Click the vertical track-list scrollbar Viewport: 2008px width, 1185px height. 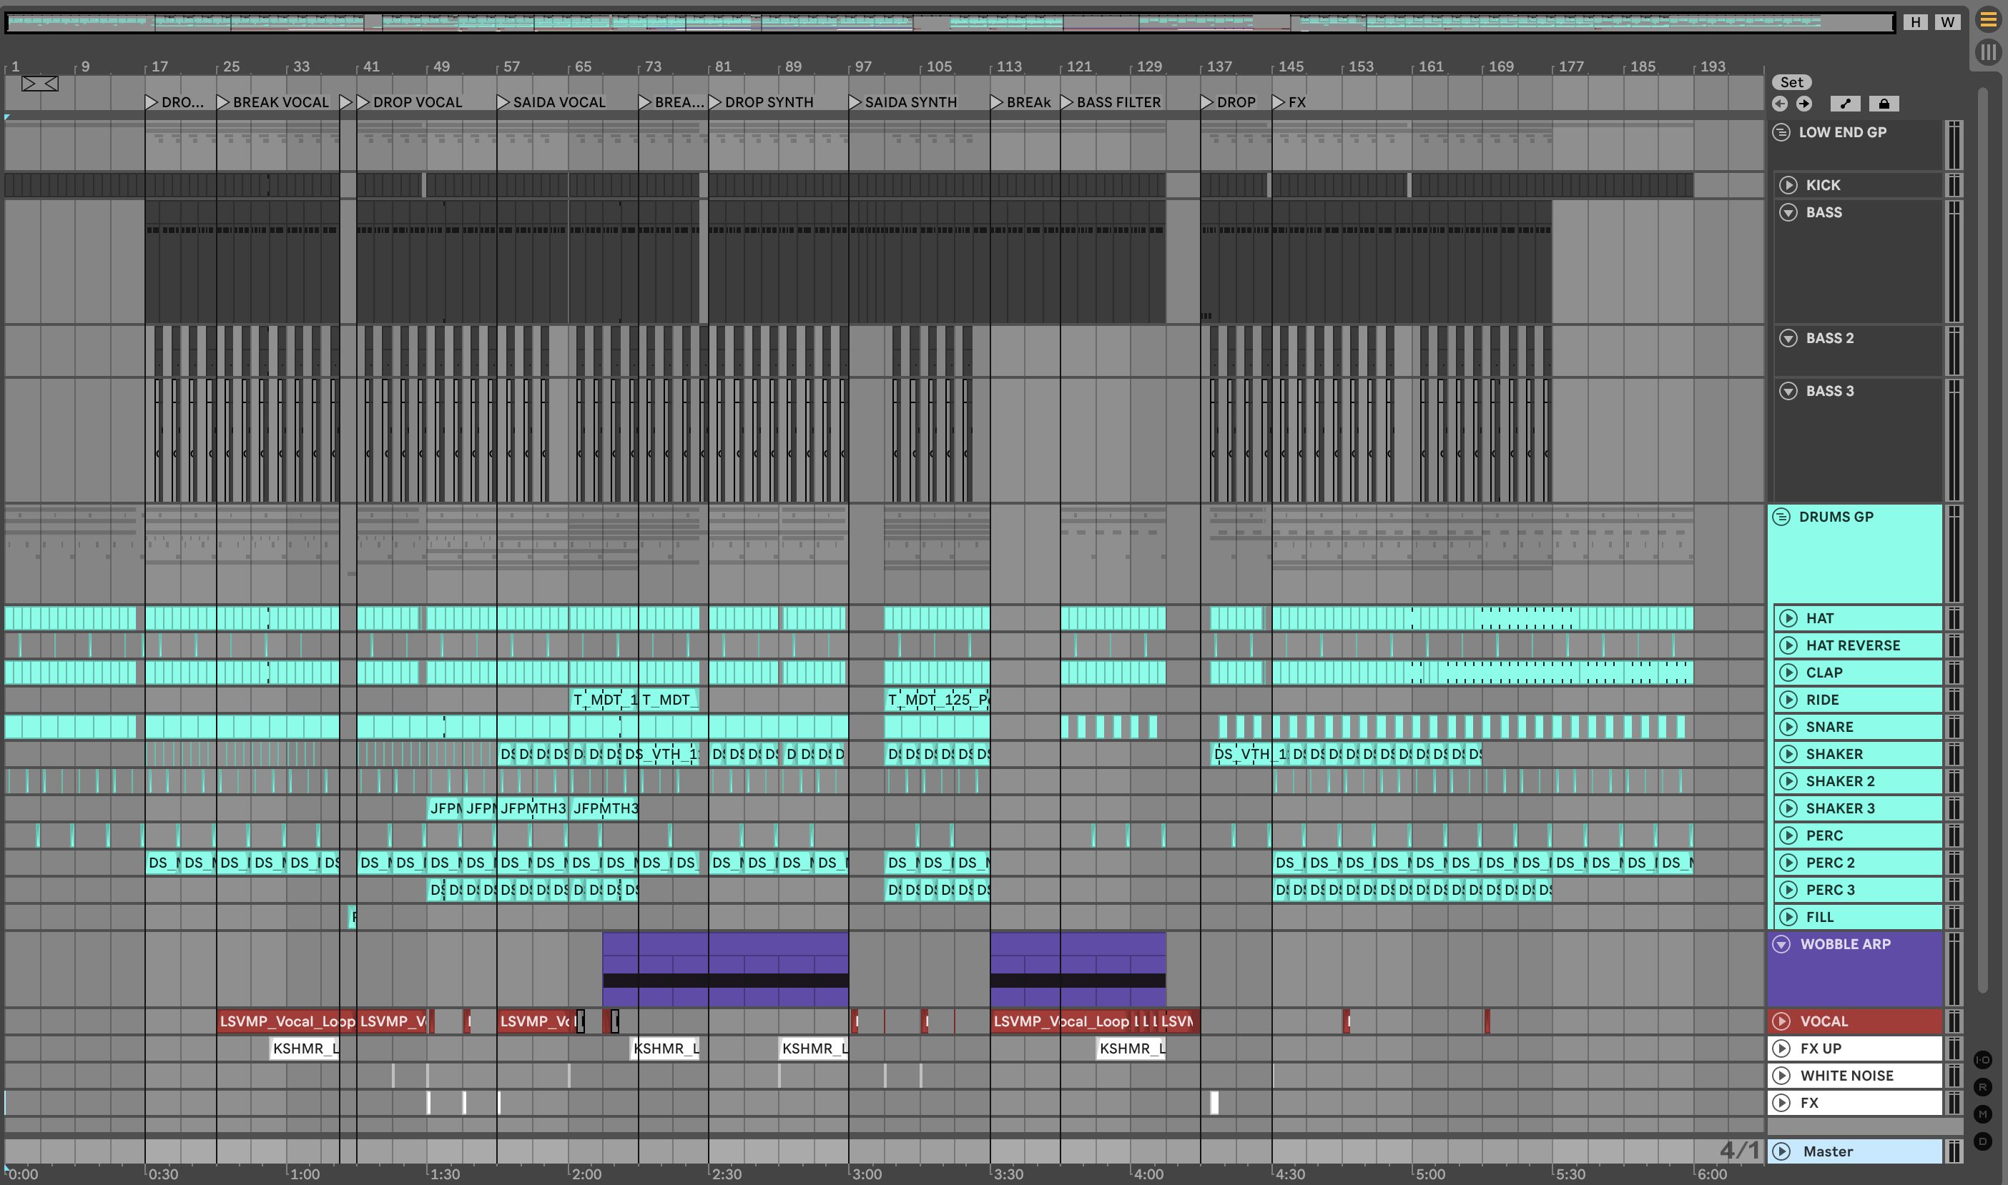[1982, 539]
